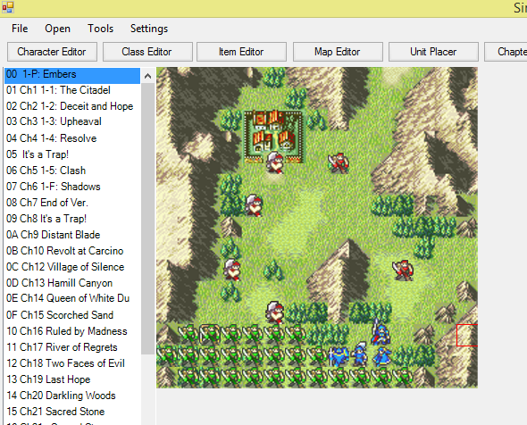This screenshot has width=527, height=425.
Task: Select the blue knight on horseback unit
Action: click(x=381, y=333)
